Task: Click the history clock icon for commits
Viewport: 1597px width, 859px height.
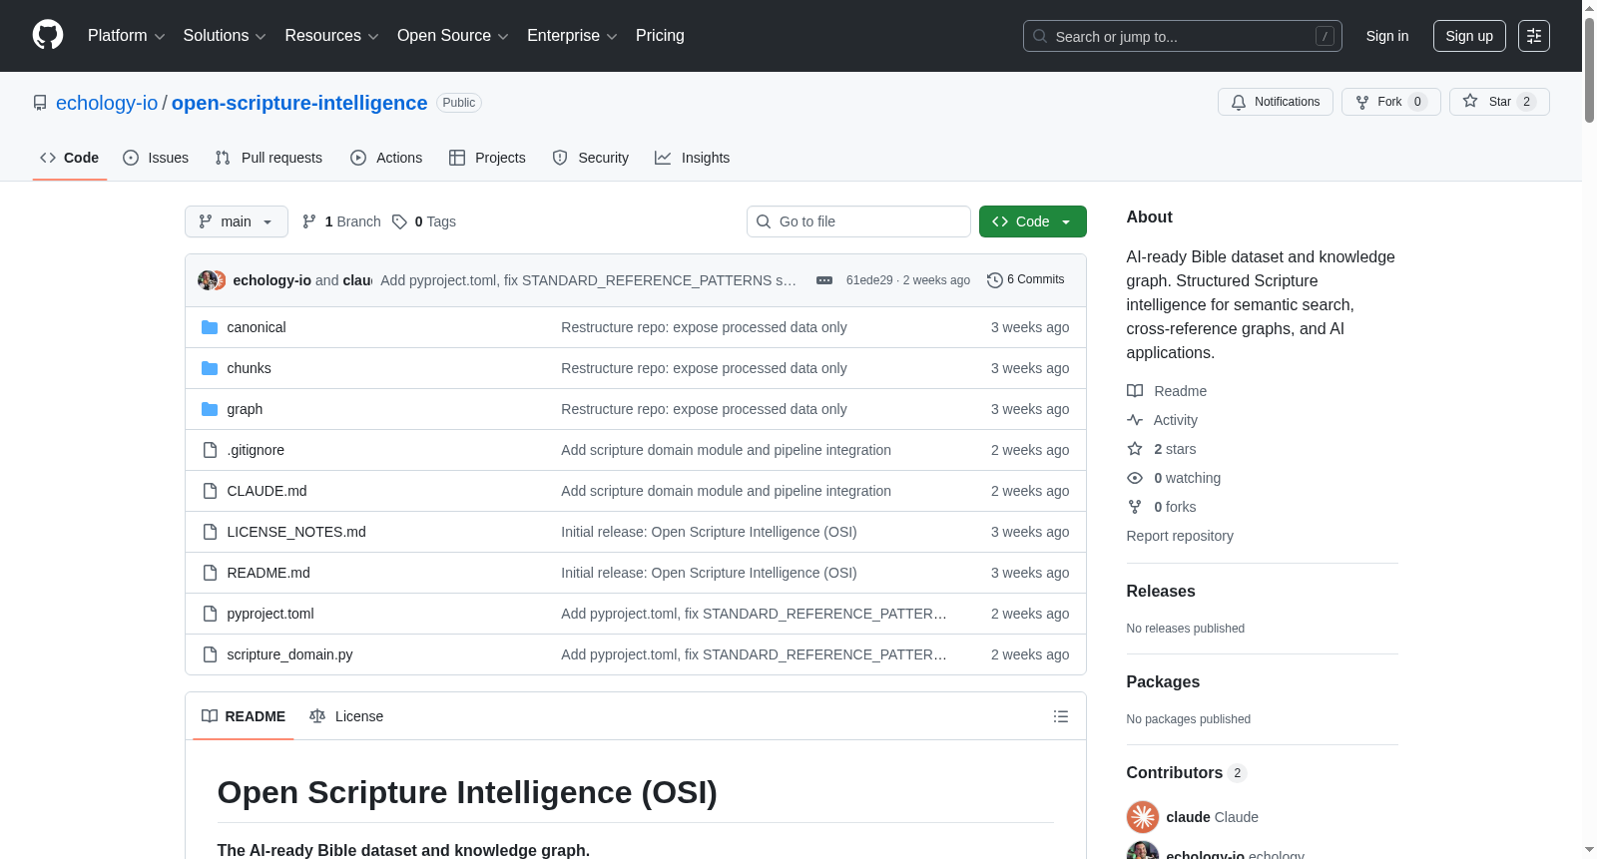Action: (994, 280)
